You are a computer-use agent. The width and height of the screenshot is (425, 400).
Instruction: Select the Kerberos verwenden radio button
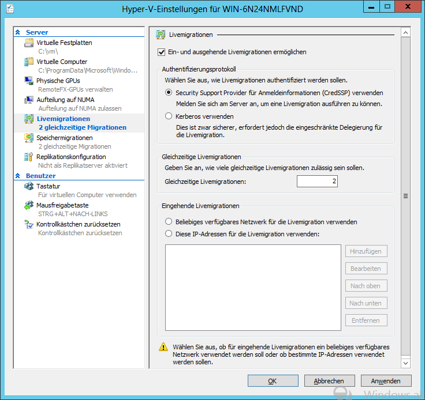169,116
